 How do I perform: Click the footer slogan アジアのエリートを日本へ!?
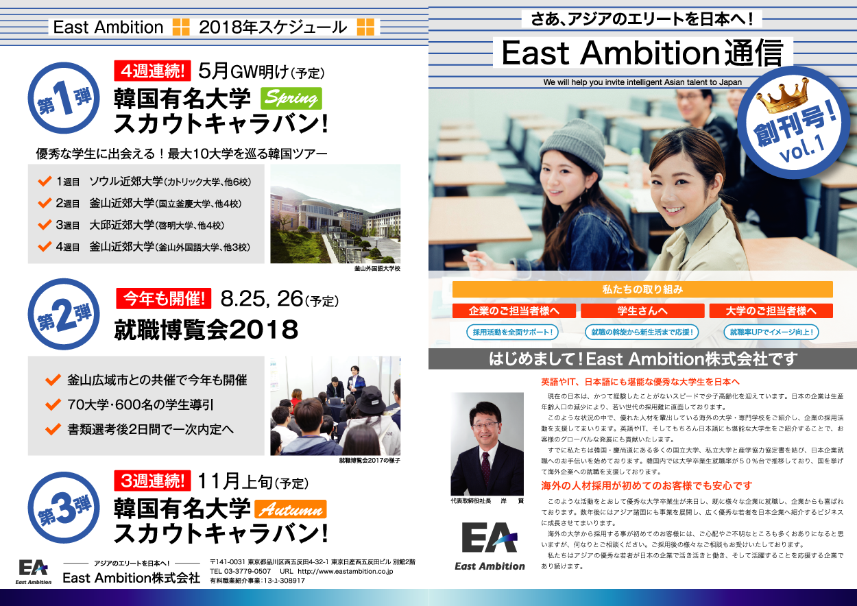pyautogui.click(x=132, y=562)
